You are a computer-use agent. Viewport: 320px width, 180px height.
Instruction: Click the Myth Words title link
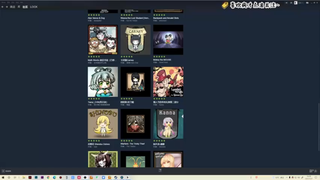coord(102,60)
